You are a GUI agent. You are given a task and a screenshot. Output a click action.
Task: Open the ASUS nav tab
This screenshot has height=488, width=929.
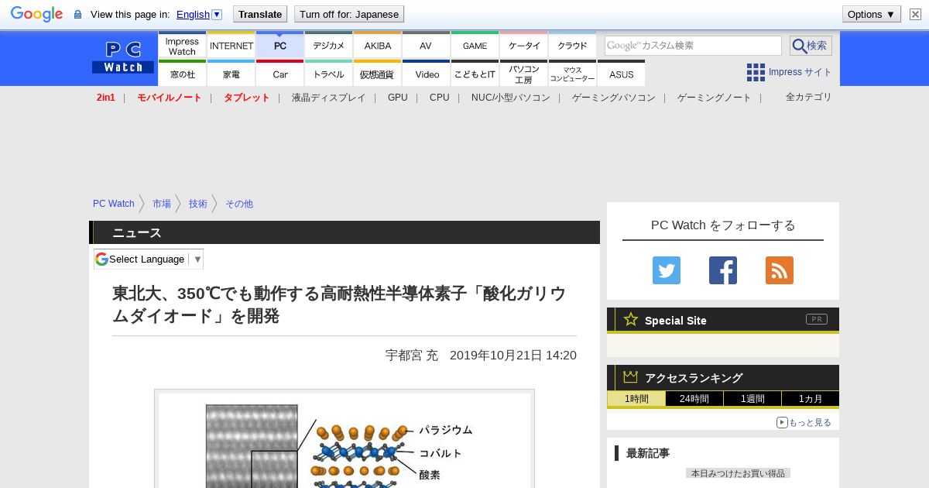(622, 74)
